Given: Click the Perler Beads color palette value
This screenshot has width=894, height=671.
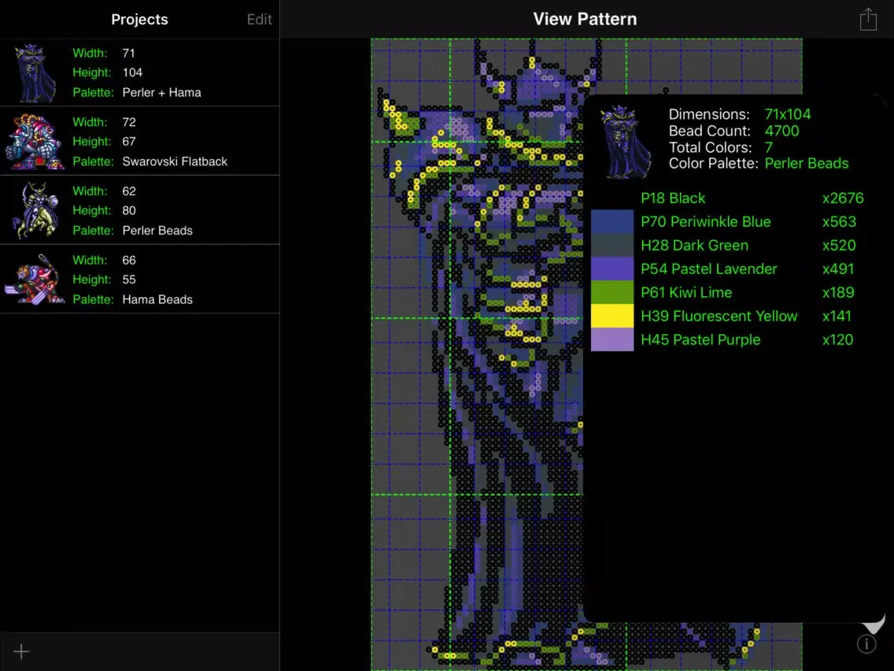Looking at the screenshot, I should tap(806, 163).
